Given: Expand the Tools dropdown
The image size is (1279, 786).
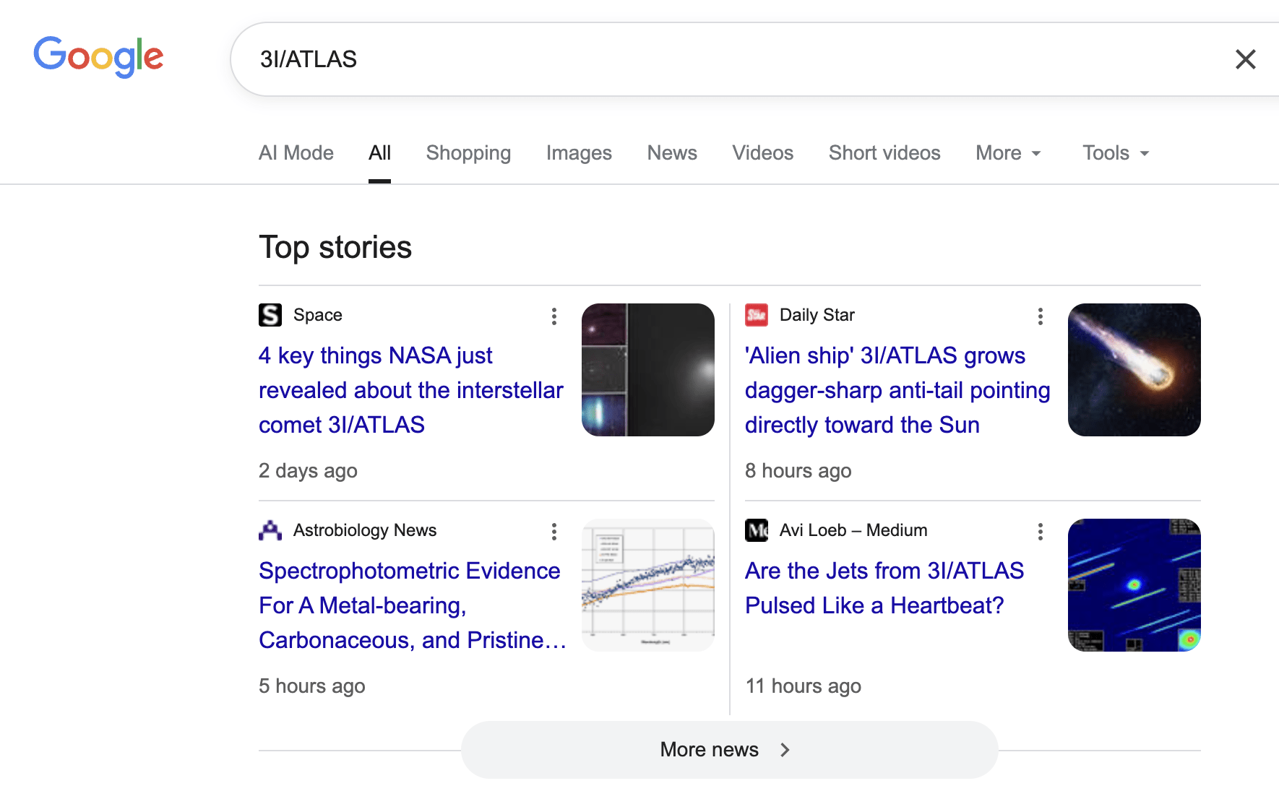Looking at the screenshot, I should point(1116,153).
